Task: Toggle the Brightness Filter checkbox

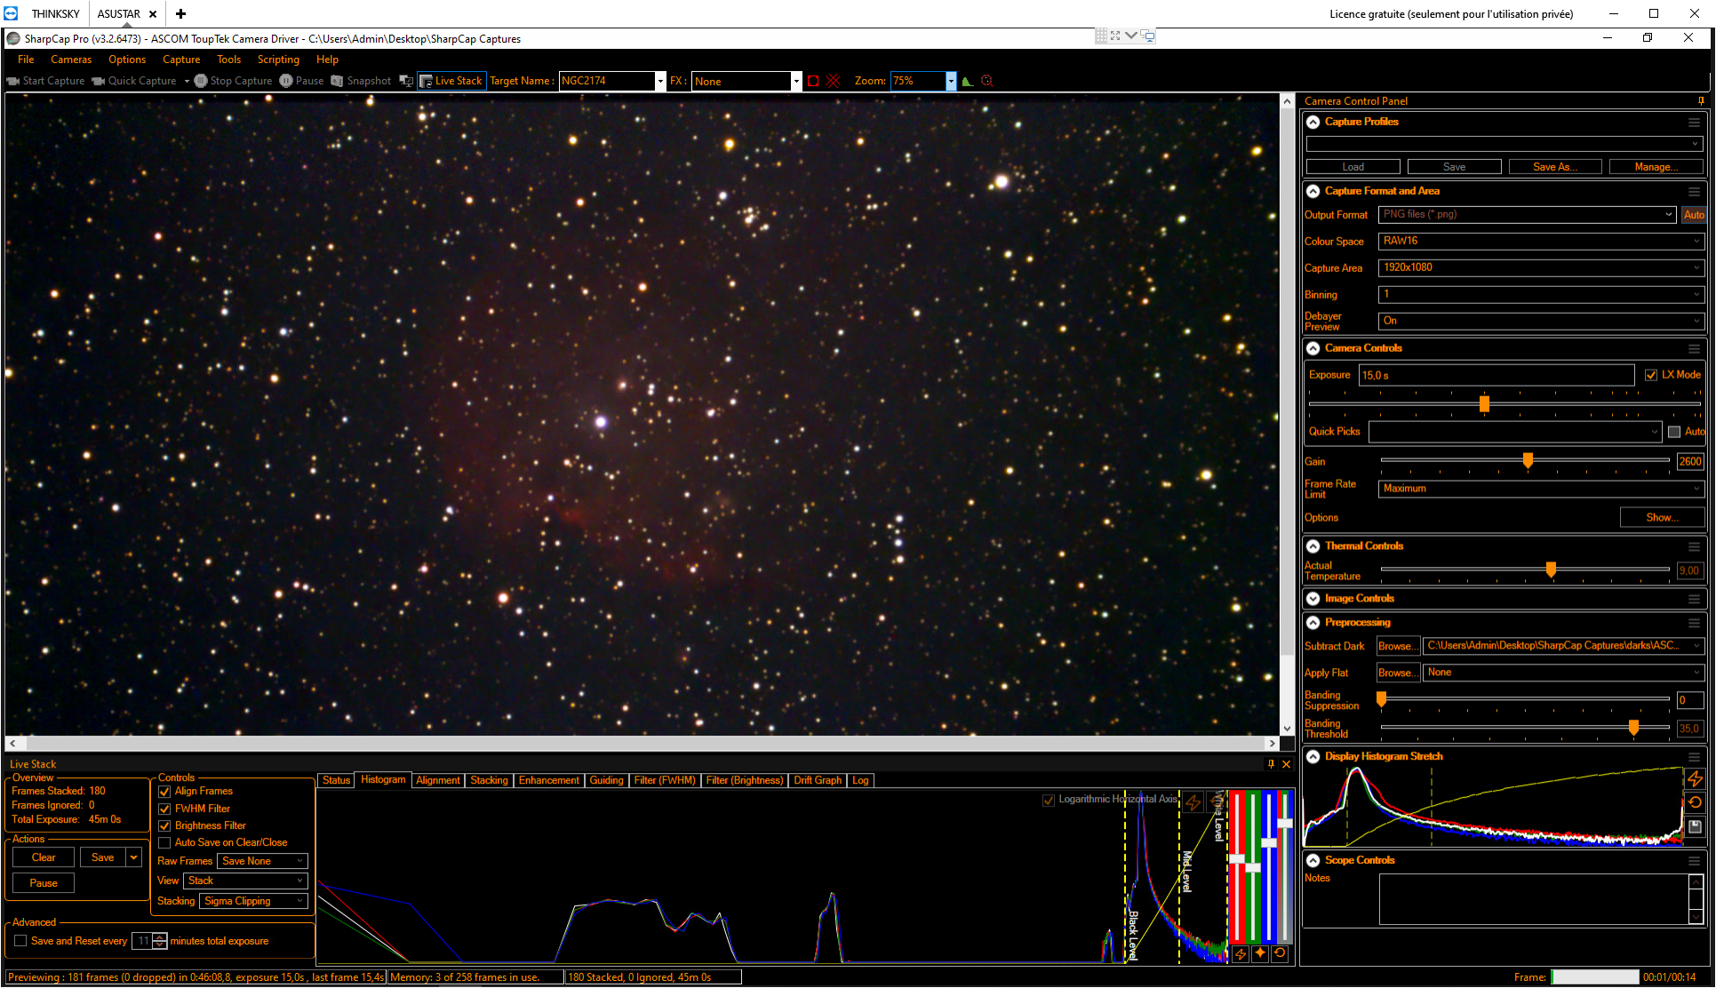Action: pos(164,826)
